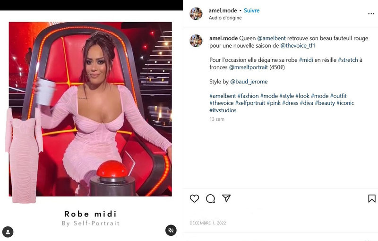Browse the #itvstudios hashtag

point(223,110)
